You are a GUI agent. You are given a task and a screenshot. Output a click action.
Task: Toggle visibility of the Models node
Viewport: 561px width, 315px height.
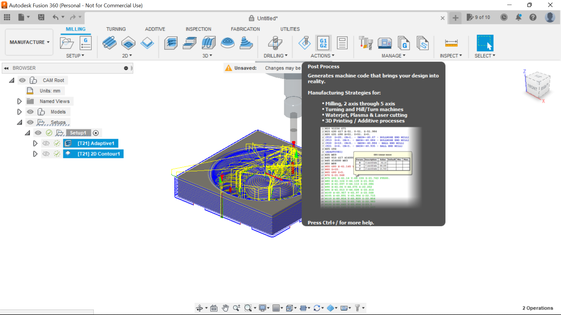(30, 112)
